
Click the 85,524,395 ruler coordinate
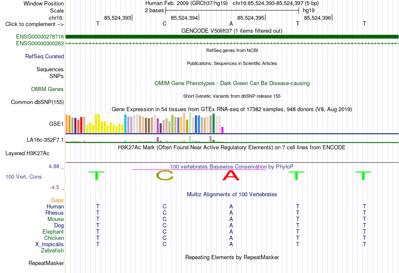(x=251, y=18)
